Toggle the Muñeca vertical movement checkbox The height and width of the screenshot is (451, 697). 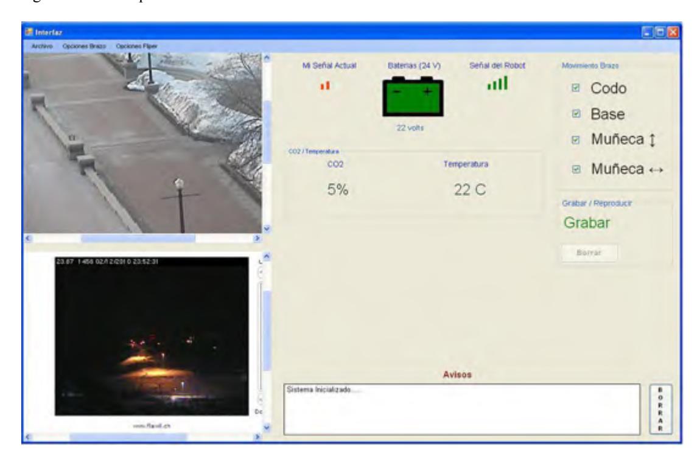(x=576, y=140)
